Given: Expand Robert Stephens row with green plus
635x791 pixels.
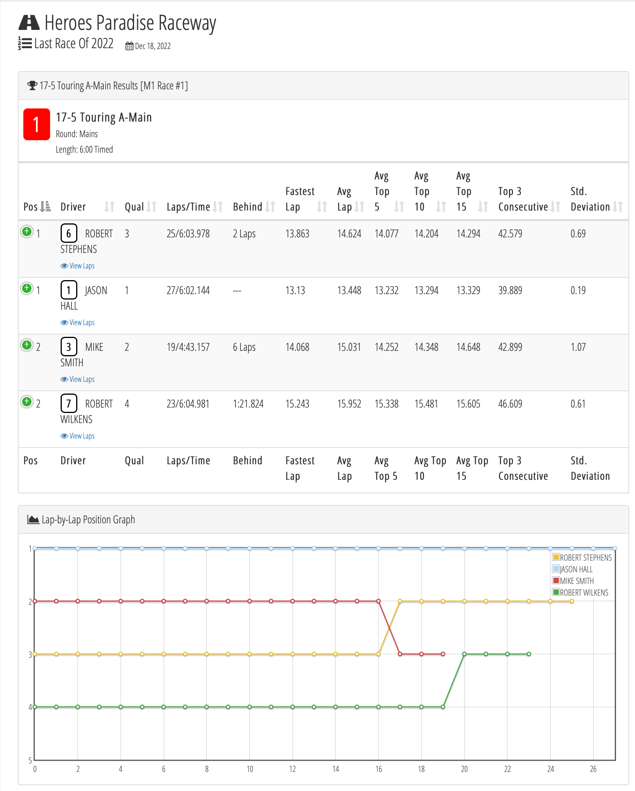Looking at the screenshot, I should (27, 232).
